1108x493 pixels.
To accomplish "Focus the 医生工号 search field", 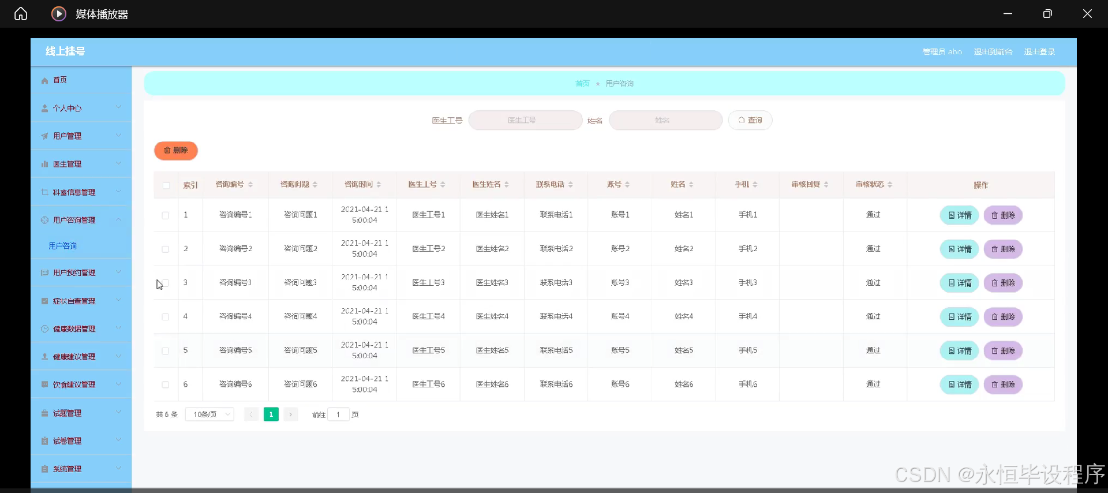I will (x=526, y=120).
